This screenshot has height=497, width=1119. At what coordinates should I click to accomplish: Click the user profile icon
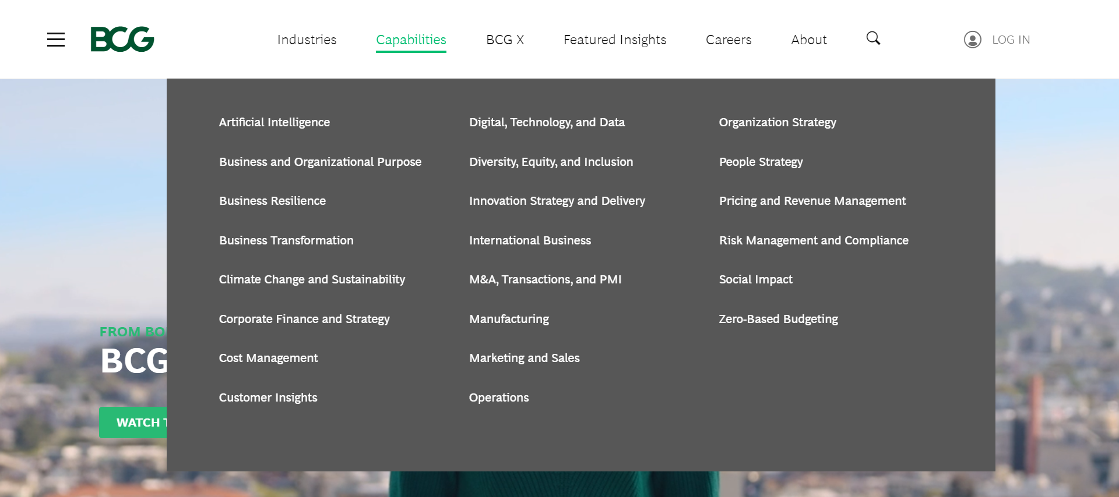(972, 40)
